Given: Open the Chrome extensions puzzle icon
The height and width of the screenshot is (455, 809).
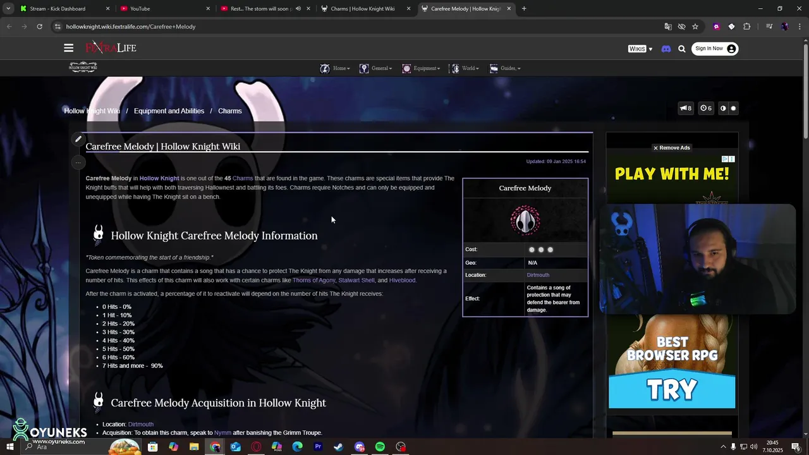Looking at the screenshot, I should click(x=747, y=27).
